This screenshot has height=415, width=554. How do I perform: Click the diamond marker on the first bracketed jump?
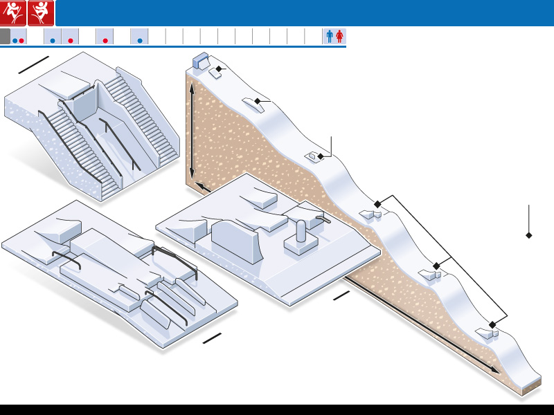pos(377,204)
